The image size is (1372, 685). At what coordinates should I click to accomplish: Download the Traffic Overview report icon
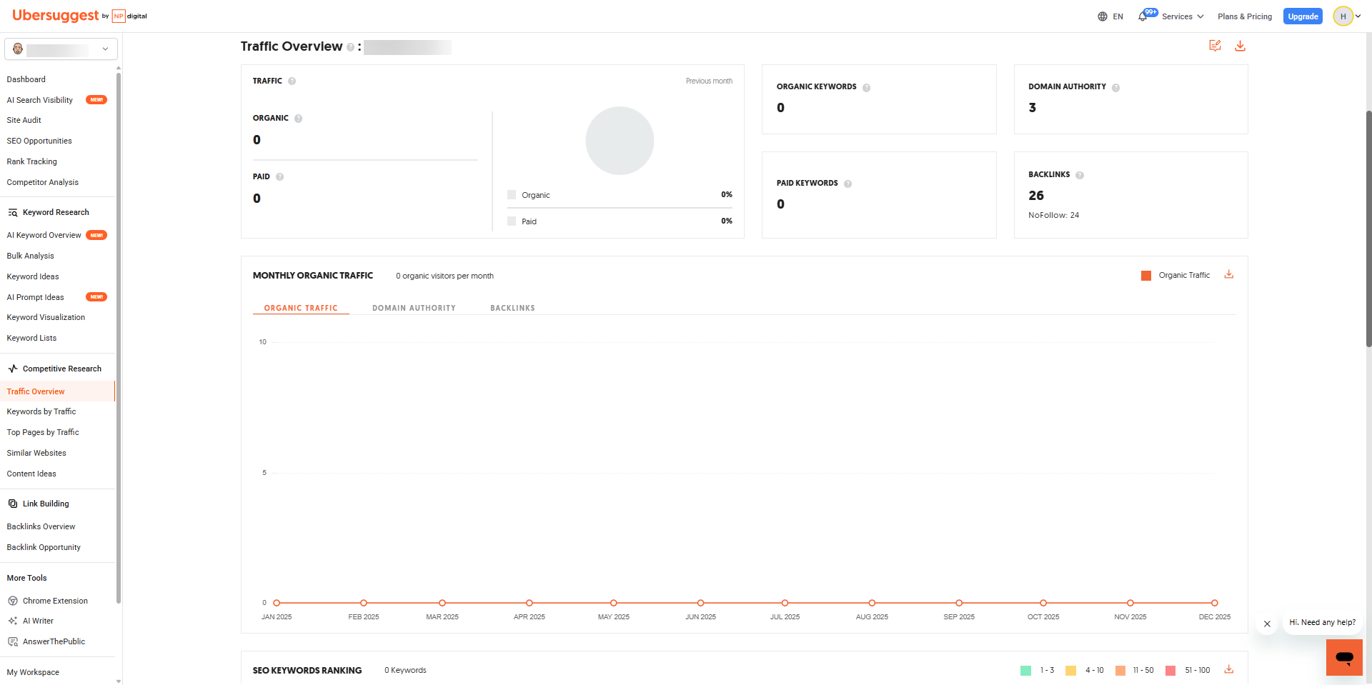click(1241, 46)
